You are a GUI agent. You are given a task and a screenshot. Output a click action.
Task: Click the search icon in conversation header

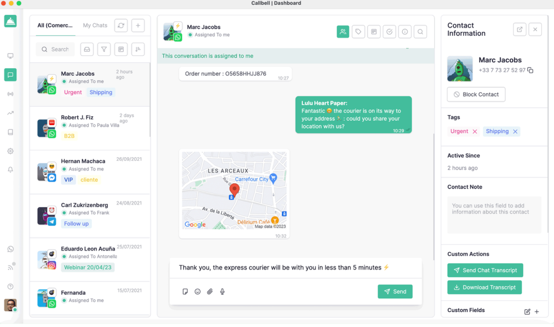point(420,32)
